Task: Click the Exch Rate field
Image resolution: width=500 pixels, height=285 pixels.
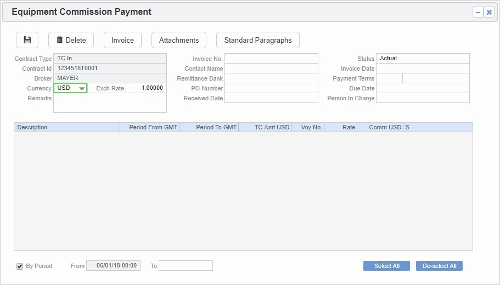Action: 146,88
